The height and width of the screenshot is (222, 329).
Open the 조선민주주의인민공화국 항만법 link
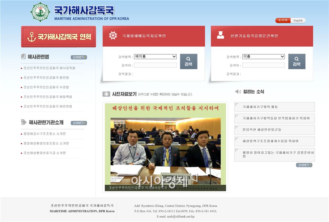point(46,78)
